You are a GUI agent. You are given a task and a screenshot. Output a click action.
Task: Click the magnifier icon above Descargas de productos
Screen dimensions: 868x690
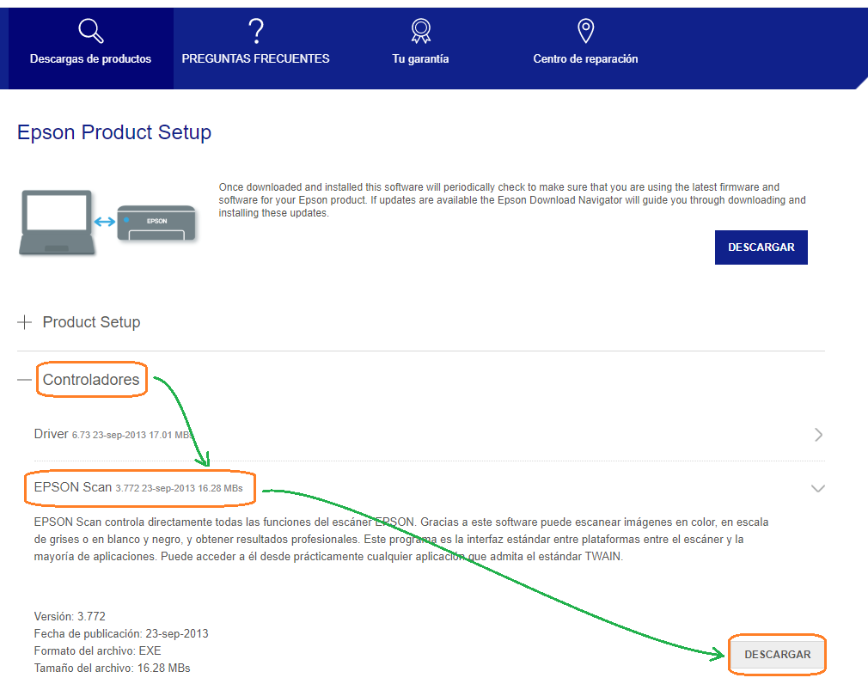91,30
